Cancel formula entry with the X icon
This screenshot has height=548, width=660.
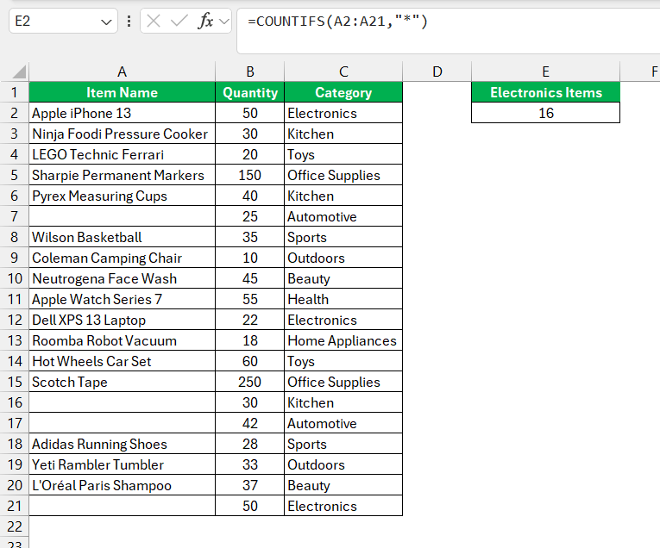point(154,21)
